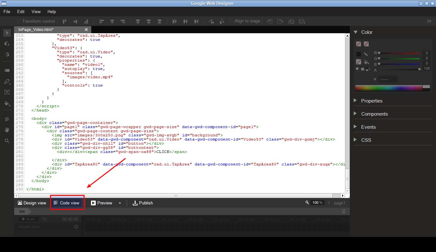Expand the toolbar overflow chevrons
Viewport: 436px width, 252px height.
pyautogui.click(x=429, y=21)
